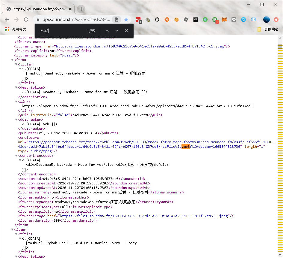The image size is (283, 258).
Task: Collapse the CDATA of the Erykah Badu title
Action: [20, 238]
